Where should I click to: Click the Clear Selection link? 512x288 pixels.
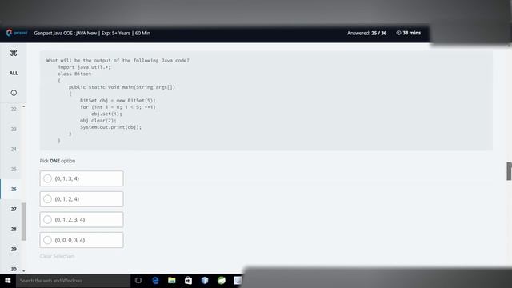57,256
